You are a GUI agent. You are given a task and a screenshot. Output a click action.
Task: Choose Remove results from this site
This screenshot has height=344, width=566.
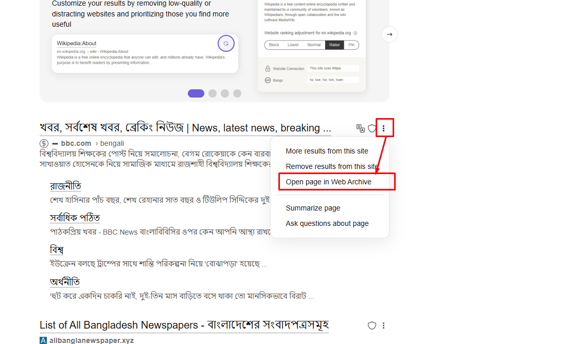coord(332,166)
